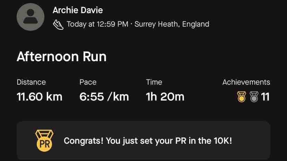The image size is (287, 161).
Task: Open the Afternoon Run activity title
Action: click(x=61, y=57)
